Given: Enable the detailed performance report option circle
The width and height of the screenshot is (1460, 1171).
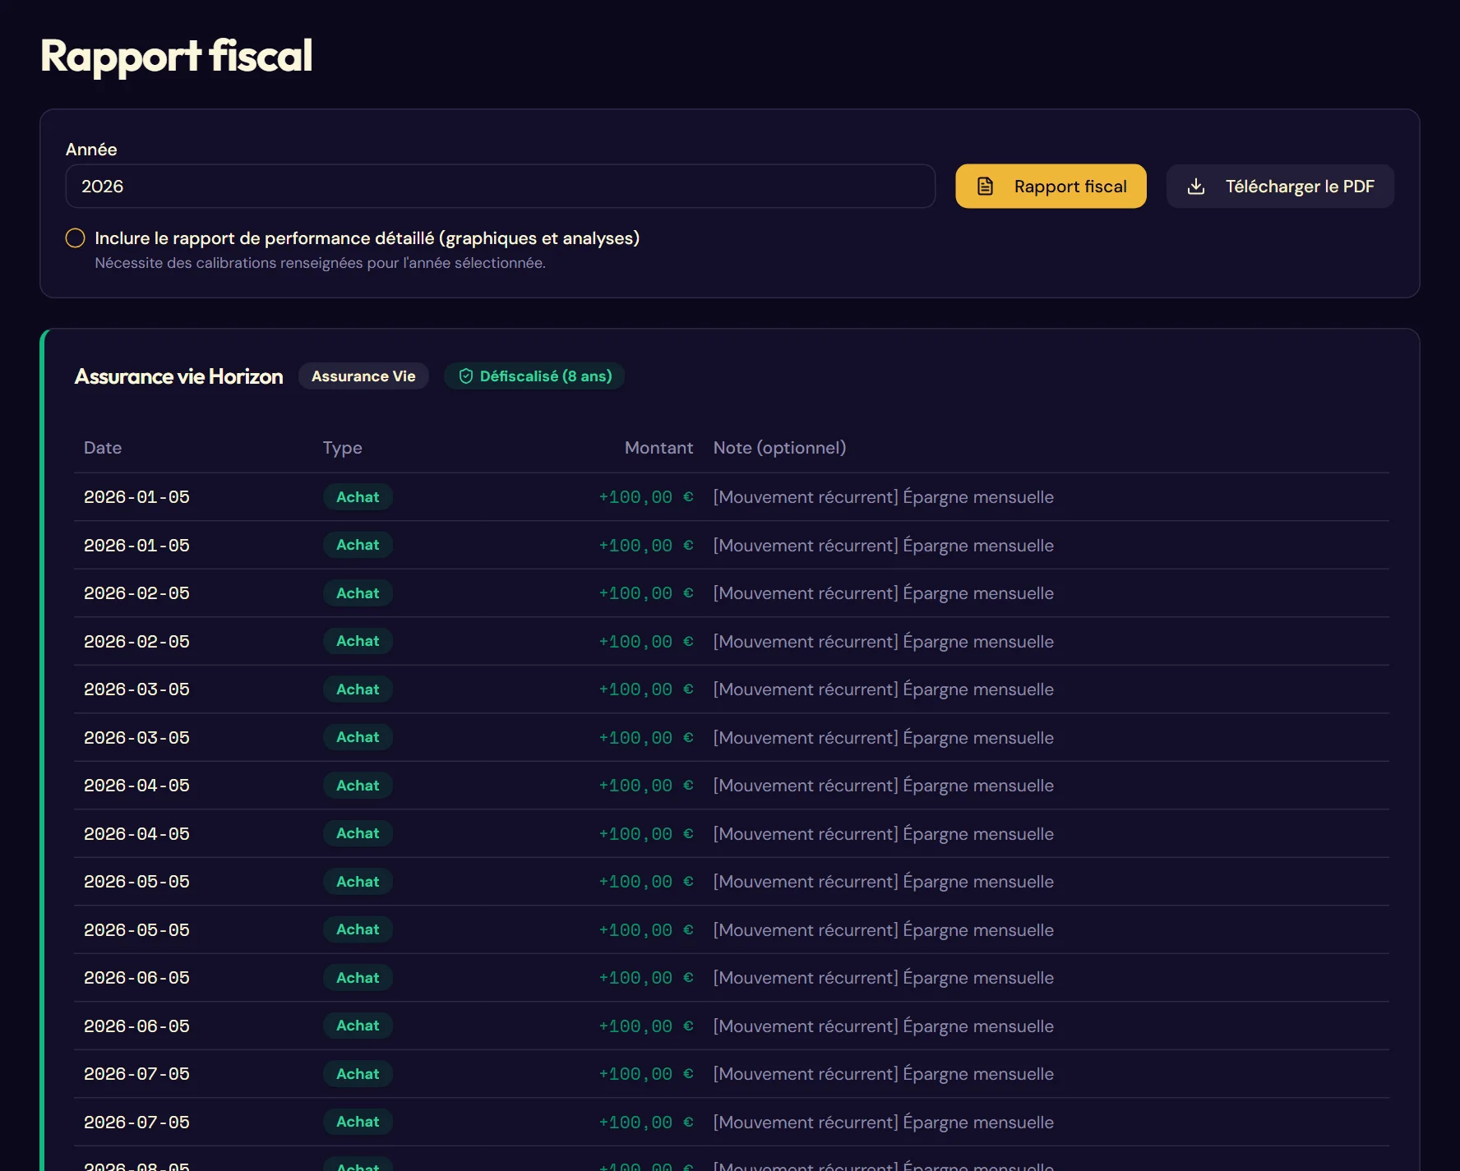Looking at the screenshot, I should (75, 238).
